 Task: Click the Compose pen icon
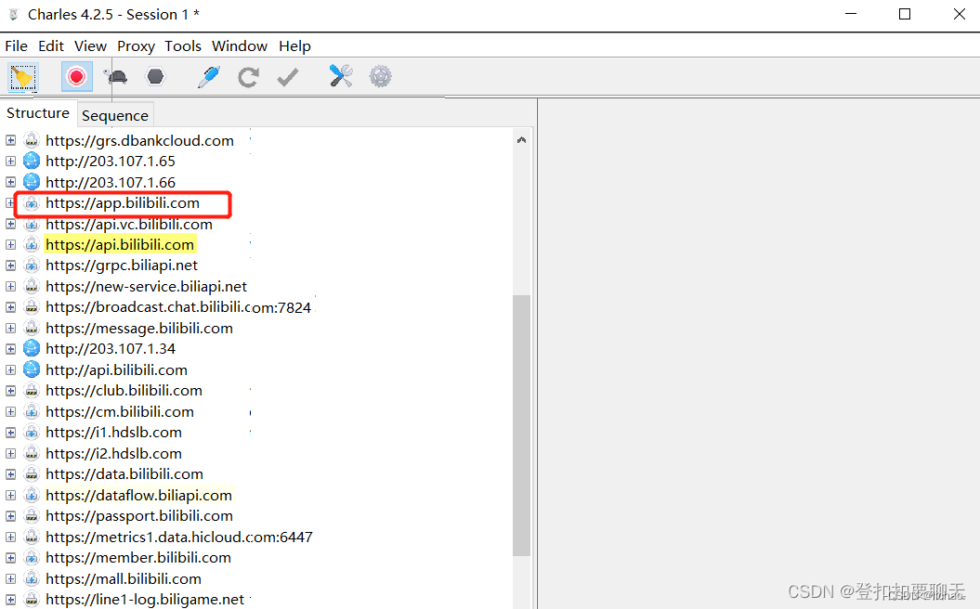[209, 77]
